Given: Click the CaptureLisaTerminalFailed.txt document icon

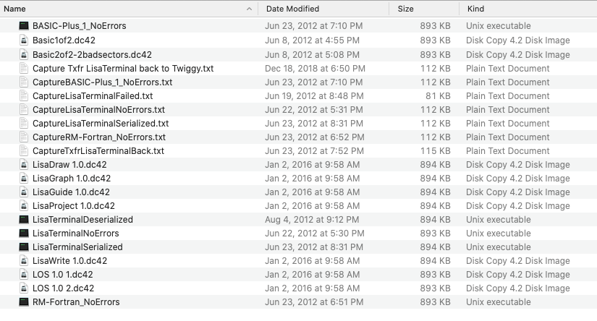Looking at the screenshot, I should point(24,96).
